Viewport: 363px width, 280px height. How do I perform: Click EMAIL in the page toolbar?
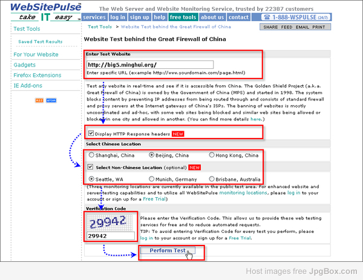pyautogui.click(x=302, y=27)
